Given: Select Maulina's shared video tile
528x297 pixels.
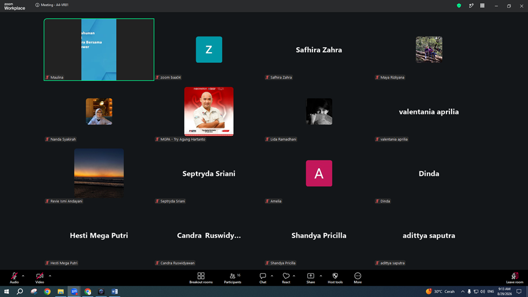Looking at the screenshot, I should [99, 49].
